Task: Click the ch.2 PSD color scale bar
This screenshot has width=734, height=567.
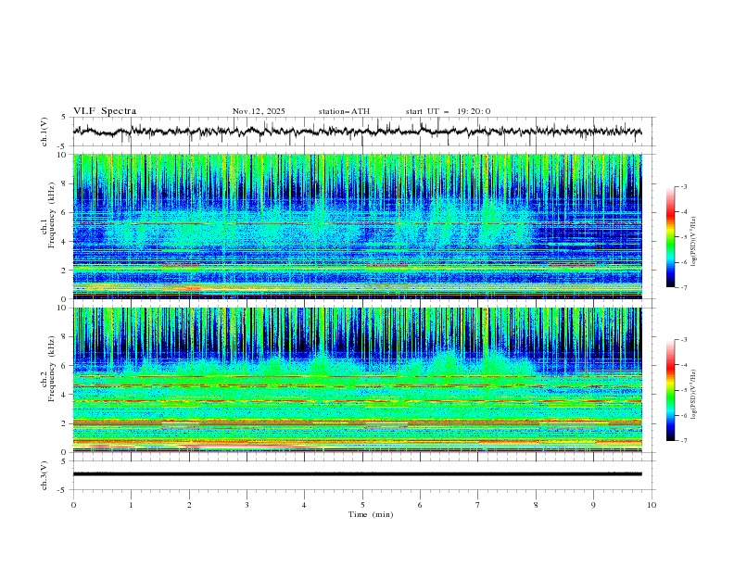Action: point(670,390)
